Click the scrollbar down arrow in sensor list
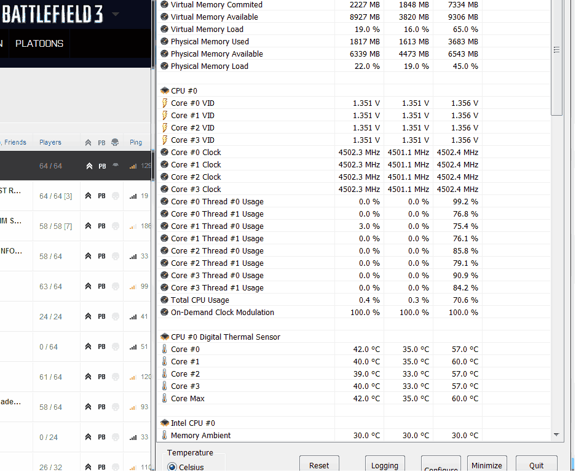Image resolution: width=576 pixels, height=472 pixels. 556,435
